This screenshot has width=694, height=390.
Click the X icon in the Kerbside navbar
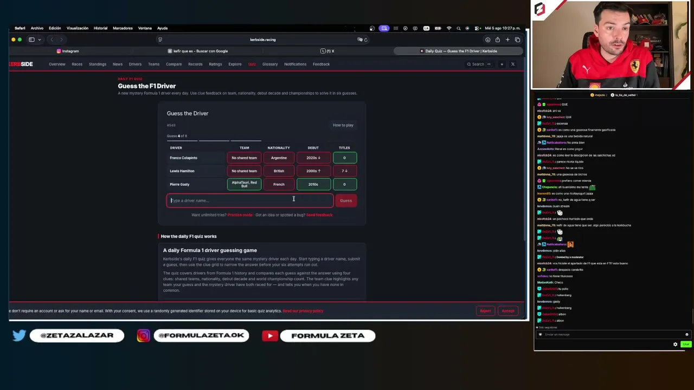(513, 64)
